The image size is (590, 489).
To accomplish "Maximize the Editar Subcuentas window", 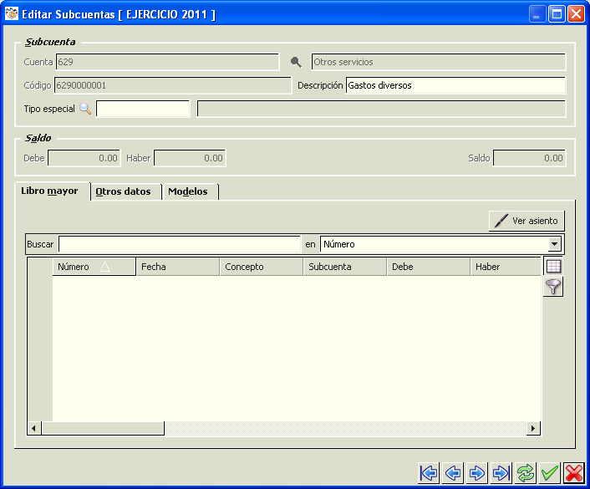I will 557,14.
